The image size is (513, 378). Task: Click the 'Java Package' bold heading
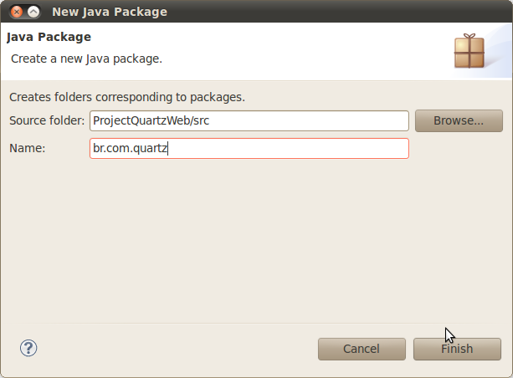(x=49, y=37)
